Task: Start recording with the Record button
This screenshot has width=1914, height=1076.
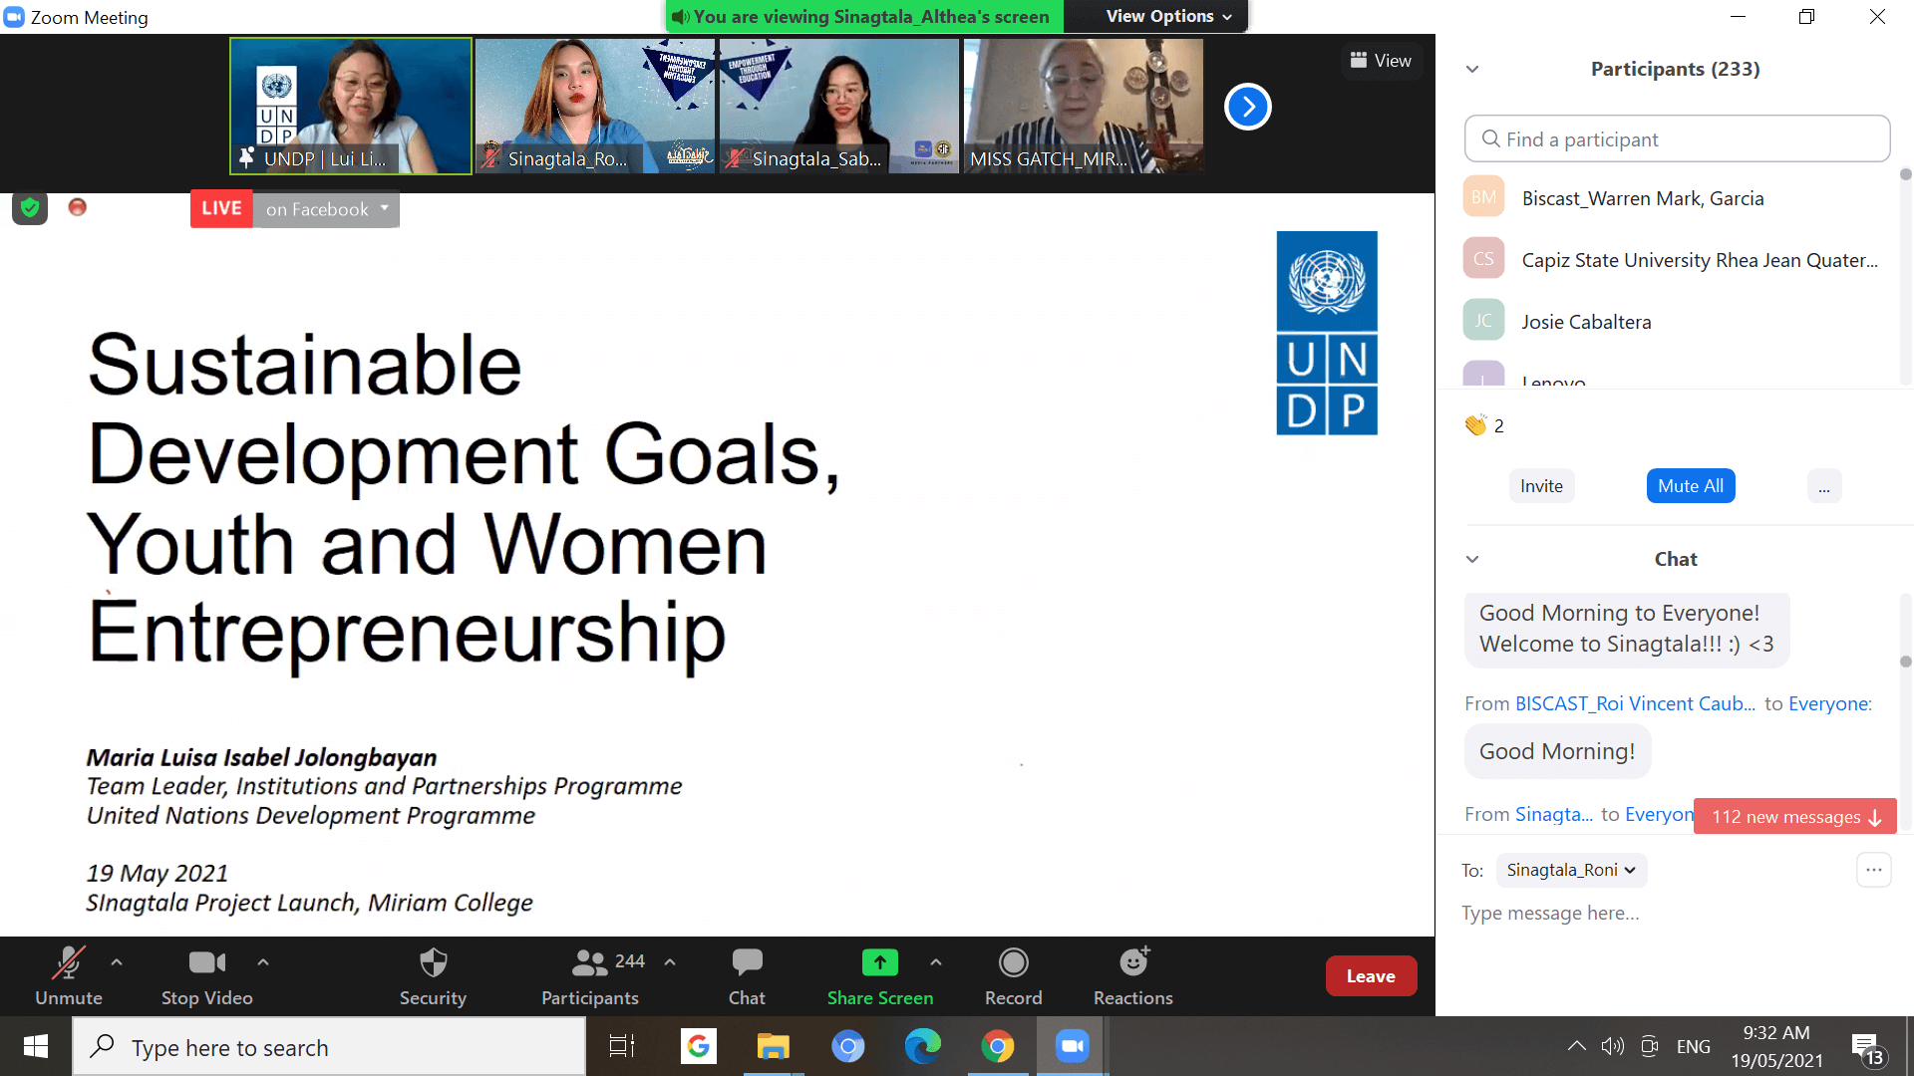Action: pyautogui.click(x=1014, y=976)
